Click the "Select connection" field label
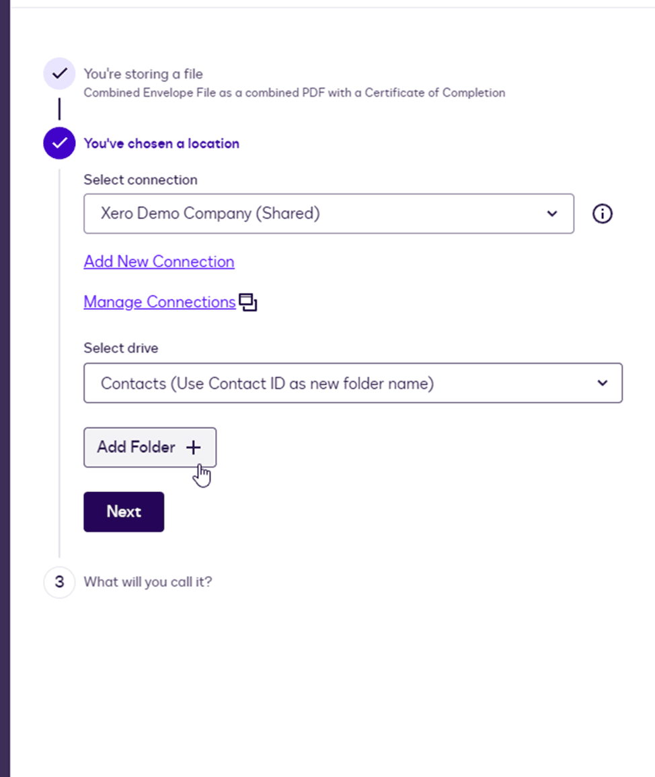Image resolution: width=655 pixels, height=777 pixels. tap(141, 179)
